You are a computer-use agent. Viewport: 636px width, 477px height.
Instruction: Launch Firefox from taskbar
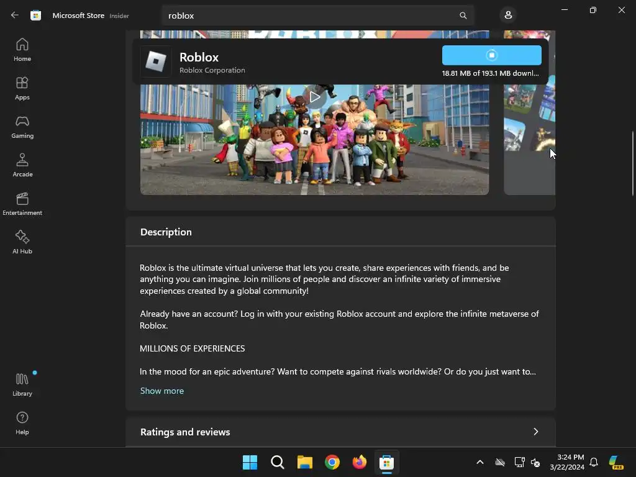pyautogui.click(x=360, y=462)
